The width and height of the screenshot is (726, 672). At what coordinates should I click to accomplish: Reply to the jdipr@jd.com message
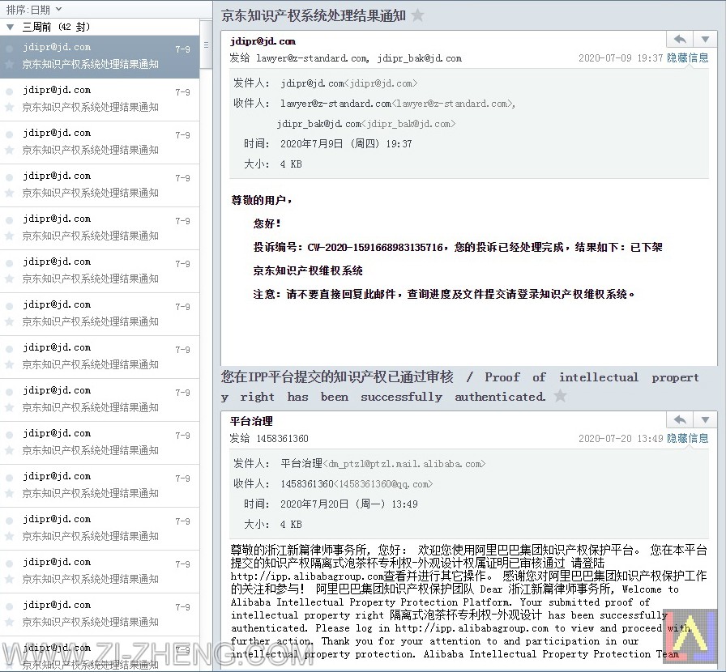coord(680,40)
